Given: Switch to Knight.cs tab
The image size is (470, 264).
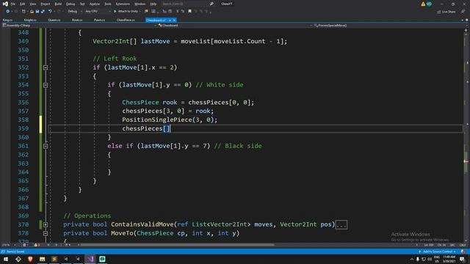Looking at the screenshot, I should [30, 20].
